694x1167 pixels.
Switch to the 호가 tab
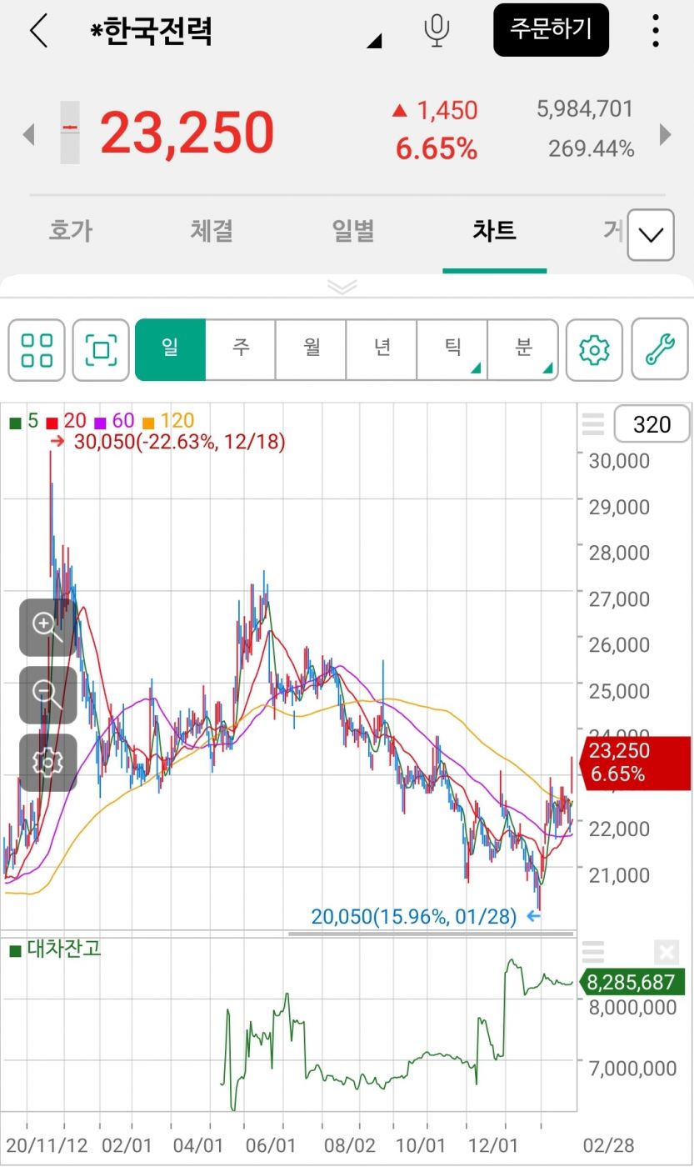(70, 231)
